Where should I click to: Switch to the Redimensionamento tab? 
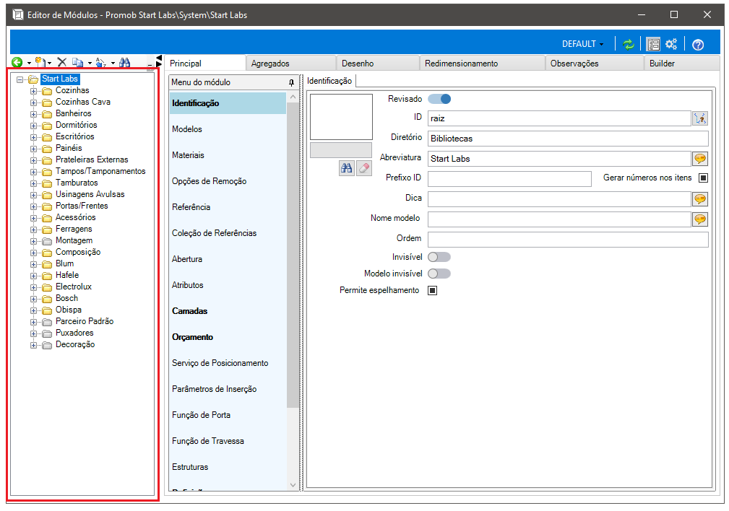point(482,64)
